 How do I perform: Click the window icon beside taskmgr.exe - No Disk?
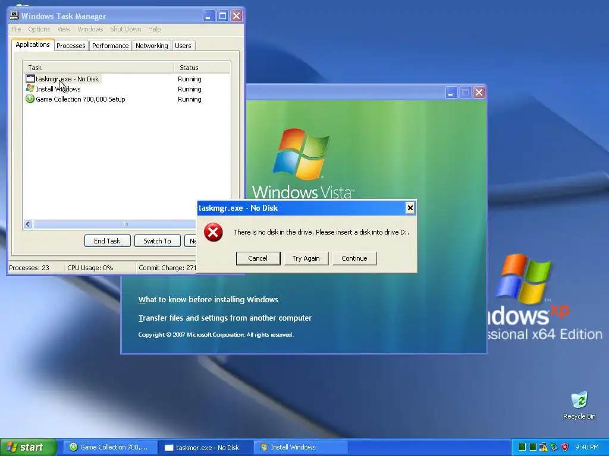(x=30, y=79)
